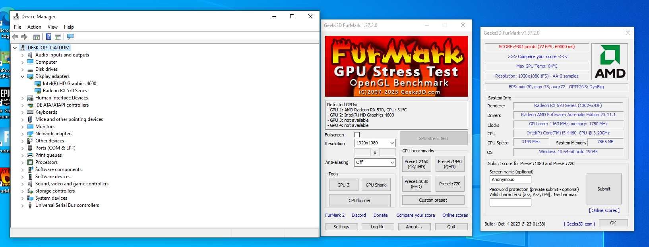Open the FurMark Log file
The width and height of the screenshot is (649, 247).
coord(378,227)
